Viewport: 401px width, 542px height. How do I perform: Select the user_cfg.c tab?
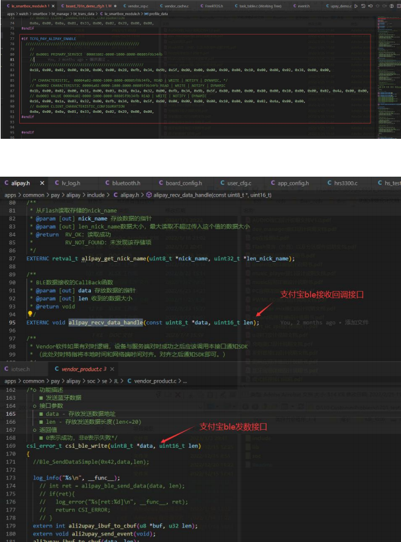(239, 183)
